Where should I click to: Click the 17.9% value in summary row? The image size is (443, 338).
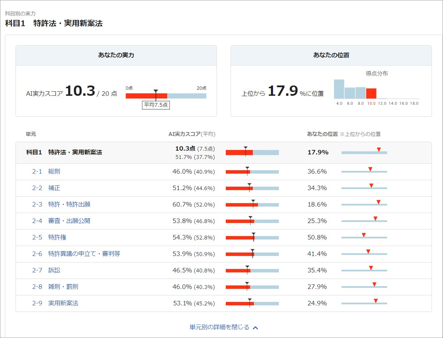click(318, 152)
